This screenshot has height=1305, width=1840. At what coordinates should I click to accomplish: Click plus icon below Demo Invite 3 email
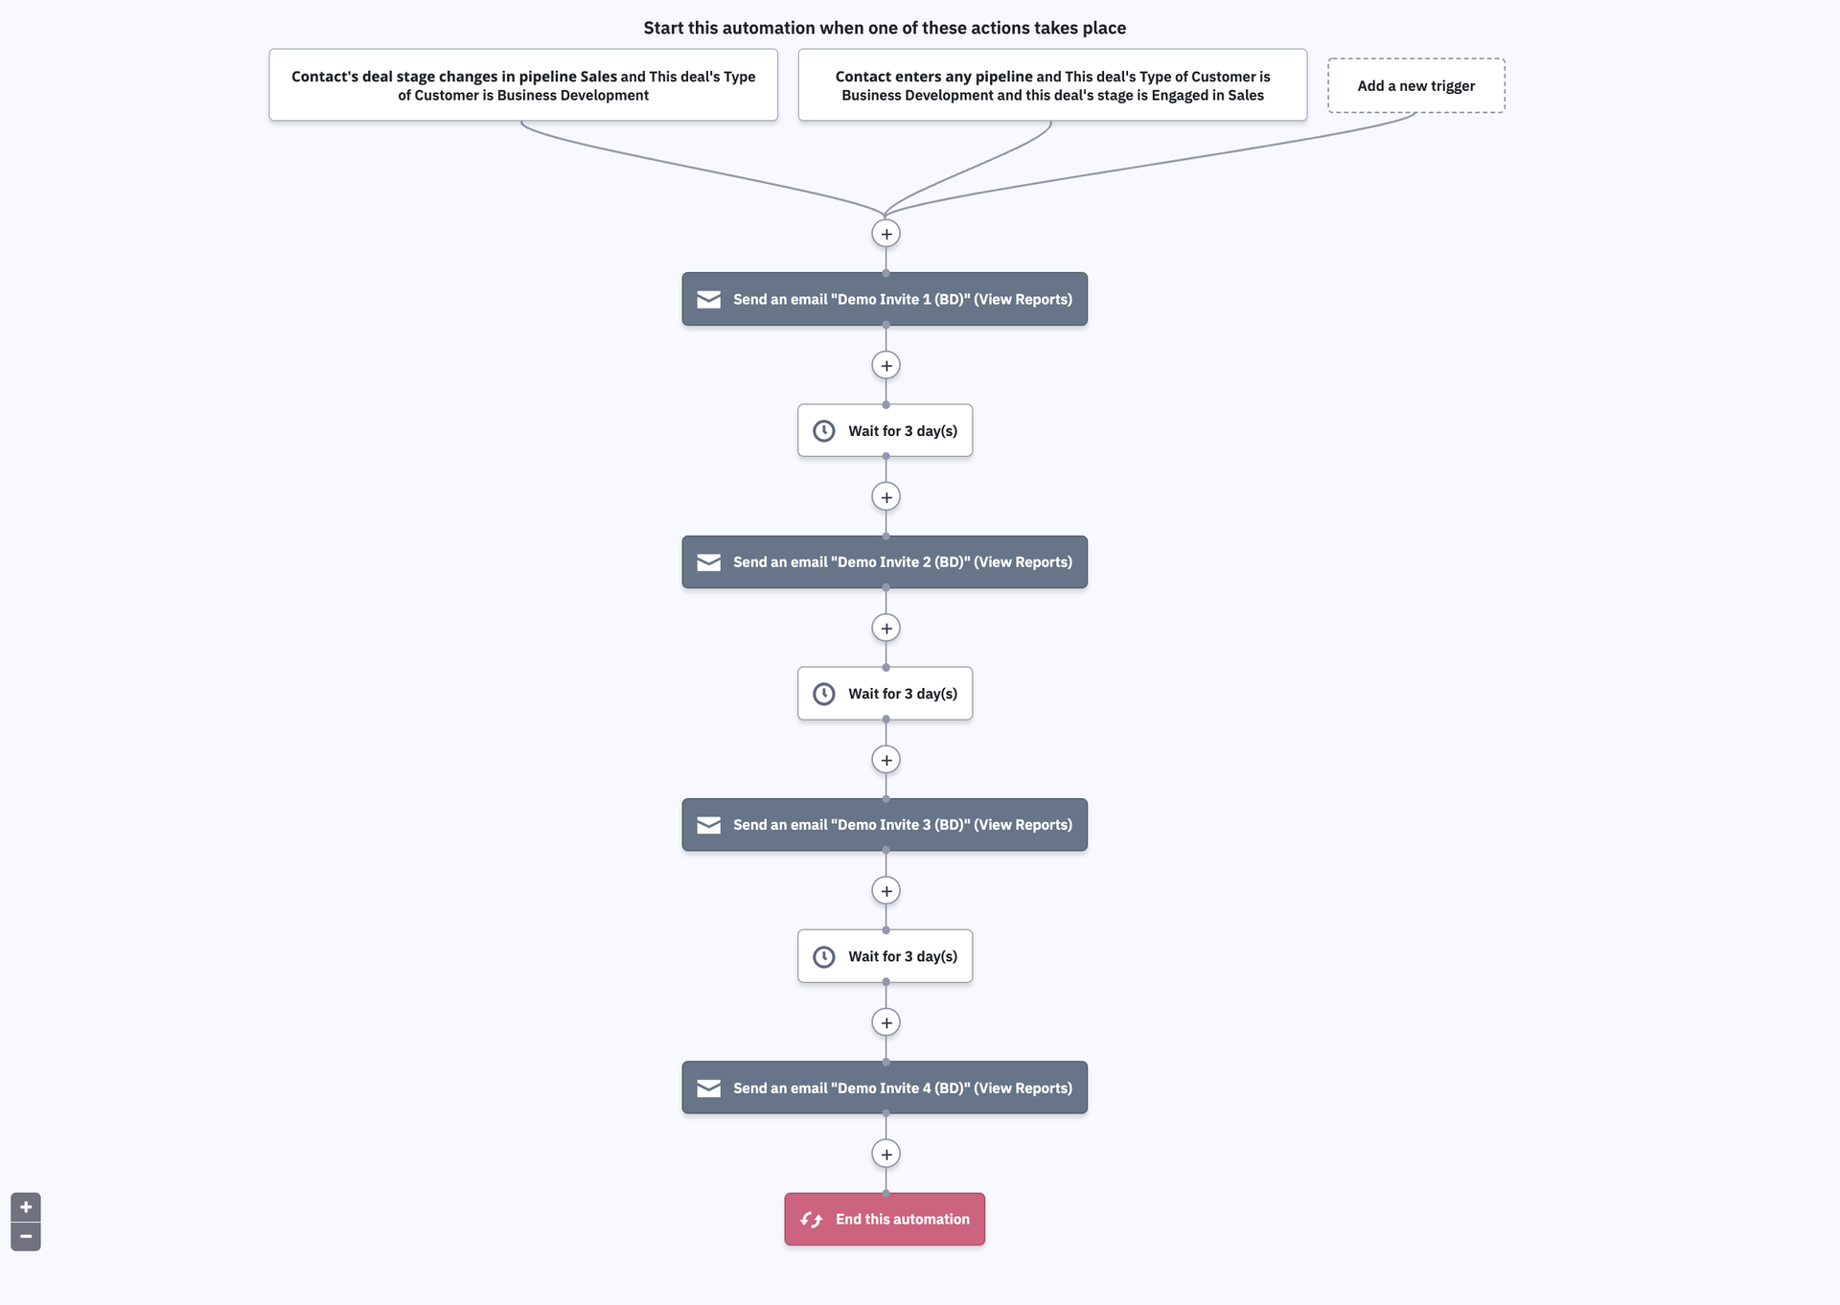(x=885, y=891)
